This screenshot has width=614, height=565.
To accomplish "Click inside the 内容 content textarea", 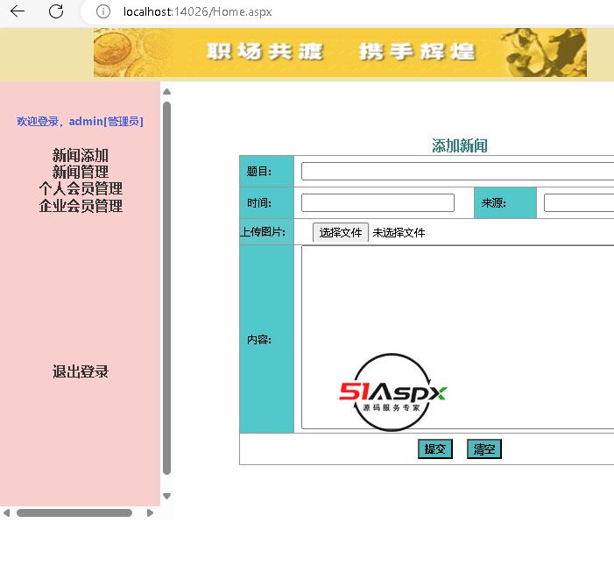I will (x=457, y=337).
